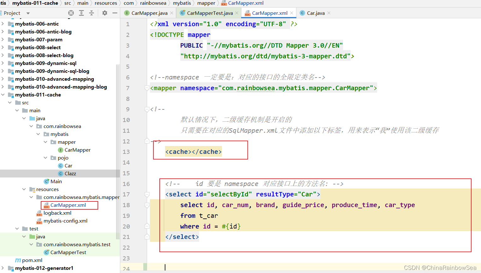The height and width of the screenshot is (273, 481).
Task: Close the Car.java editor tab
Action: [329, 13]
